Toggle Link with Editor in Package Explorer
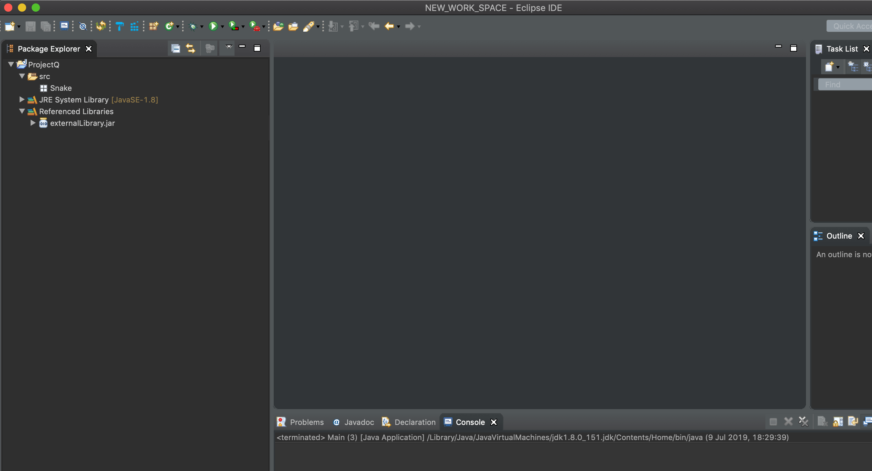The width and height of the screenshot is (872, 471). pyautogui.click(x=190, y=48)
